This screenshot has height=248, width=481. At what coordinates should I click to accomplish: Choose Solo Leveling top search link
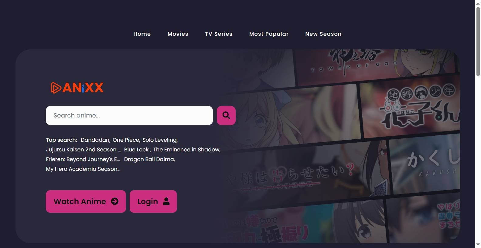click(160, 140)
